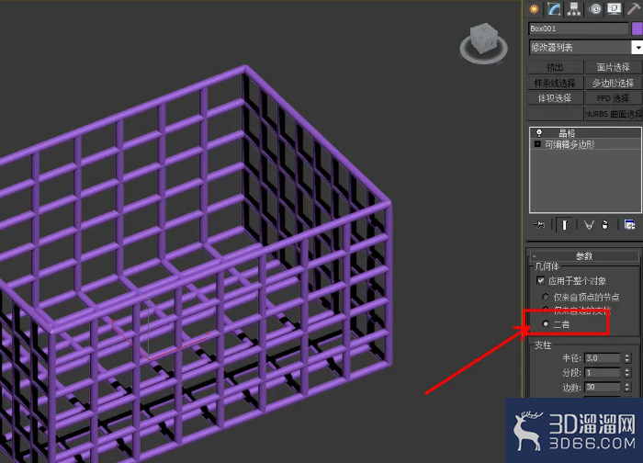Click the Pin Stack icon
The width and height of the screenshot is (643, 463).
[539, 225]
